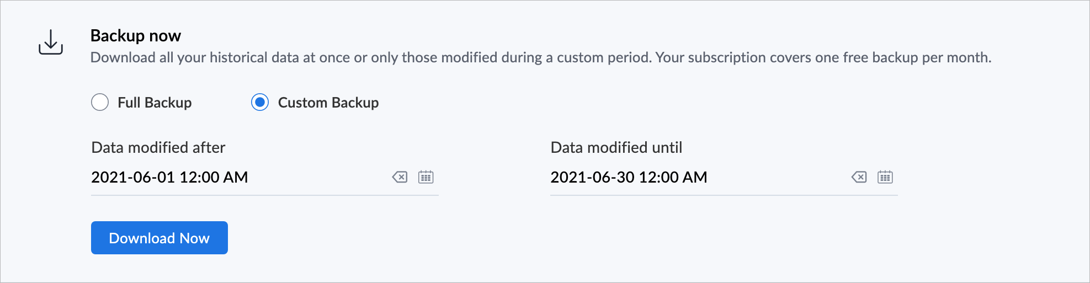1090x283 pixels.
Task: Click the Data modified until label
Action: (616, 147)
